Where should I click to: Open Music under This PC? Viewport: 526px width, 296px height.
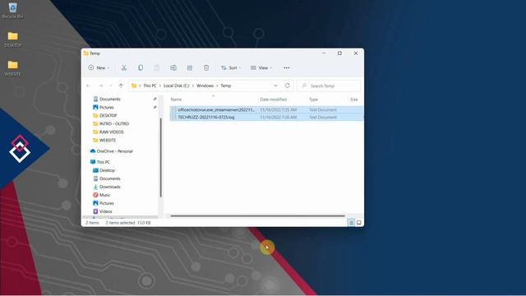tap(104, 195)
